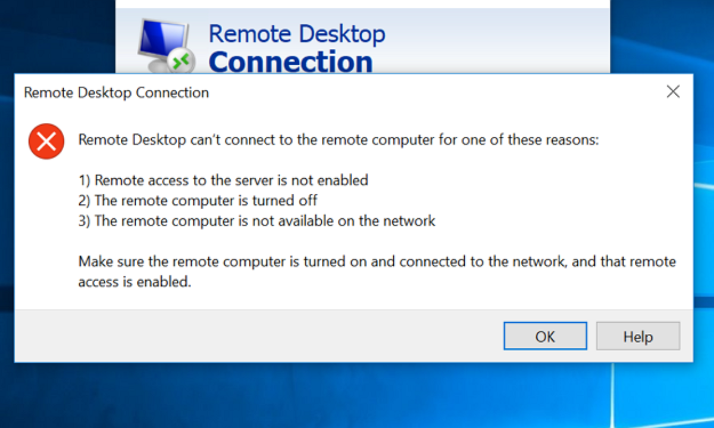Click the "Make sure the remote computer" line
Screen dimensions: 714x428
pyautogui.click(x=377, y=262)
